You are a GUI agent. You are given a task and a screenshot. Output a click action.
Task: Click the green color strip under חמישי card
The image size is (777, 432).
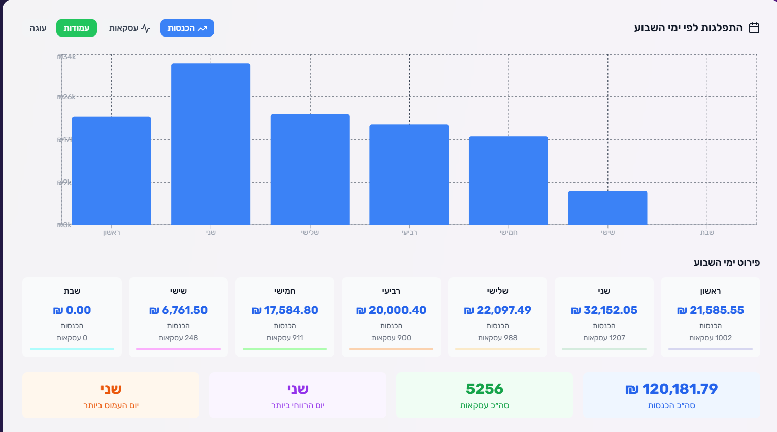(285, 349)
